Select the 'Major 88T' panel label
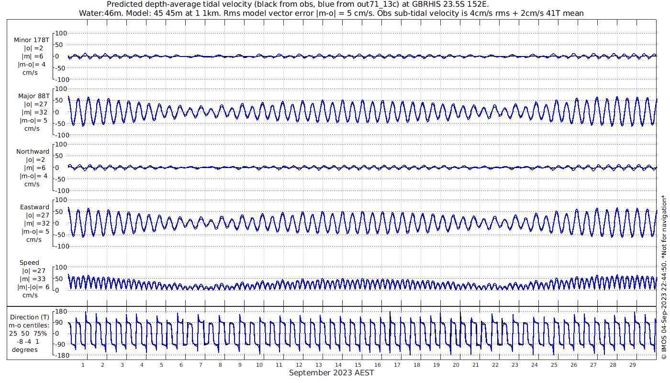This screenshot has height=383, width=670. [33, 96]
